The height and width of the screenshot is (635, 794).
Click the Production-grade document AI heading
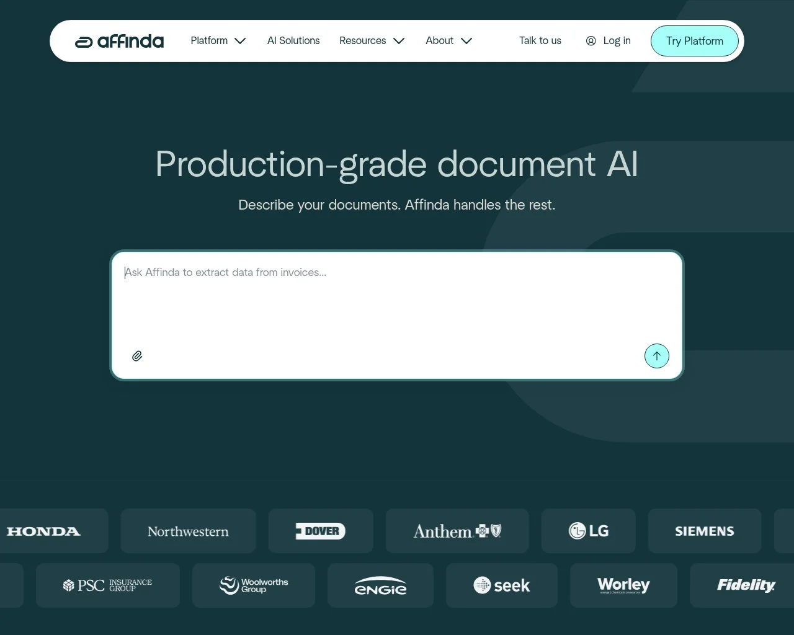pos(397,164)
